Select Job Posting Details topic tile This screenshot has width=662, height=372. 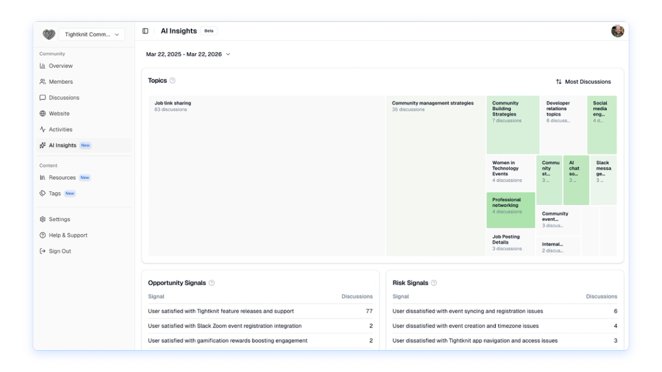(x=511, y=242)
